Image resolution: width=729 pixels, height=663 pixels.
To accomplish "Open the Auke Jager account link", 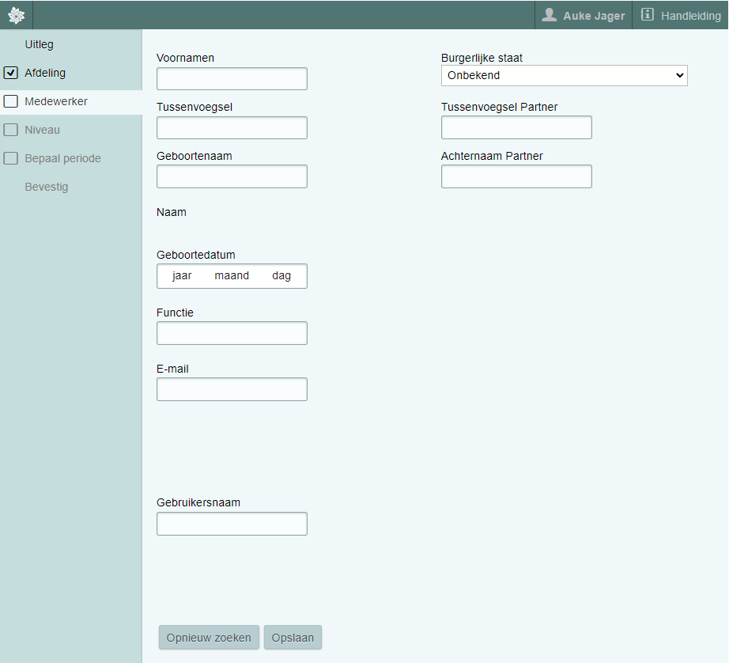I will pos(593,16).
